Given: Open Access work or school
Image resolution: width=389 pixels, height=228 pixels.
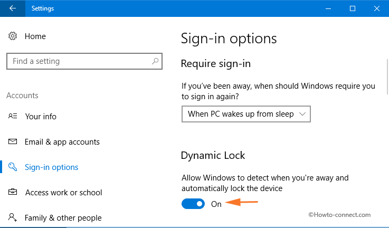Looking at the screenshot, I should pyautogui.click(x=63, y=193).
